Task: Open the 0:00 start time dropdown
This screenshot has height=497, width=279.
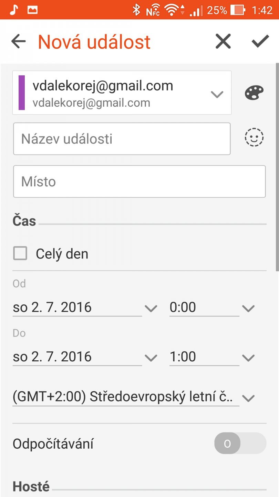Action: (x=211, y=308)
